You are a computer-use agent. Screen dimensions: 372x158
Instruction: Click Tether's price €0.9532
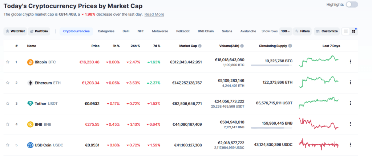(x=92, y=104)
